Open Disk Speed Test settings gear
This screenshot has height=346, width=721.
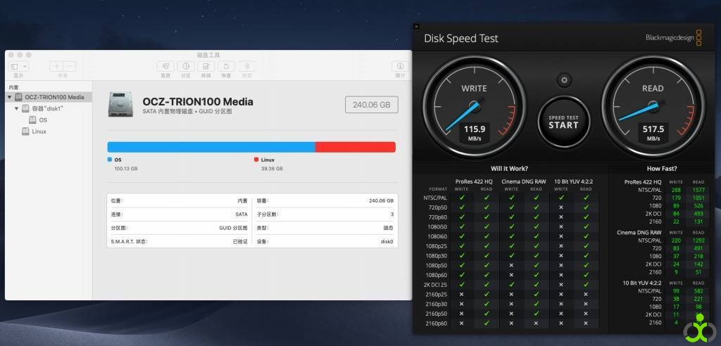tap(564, 80)
